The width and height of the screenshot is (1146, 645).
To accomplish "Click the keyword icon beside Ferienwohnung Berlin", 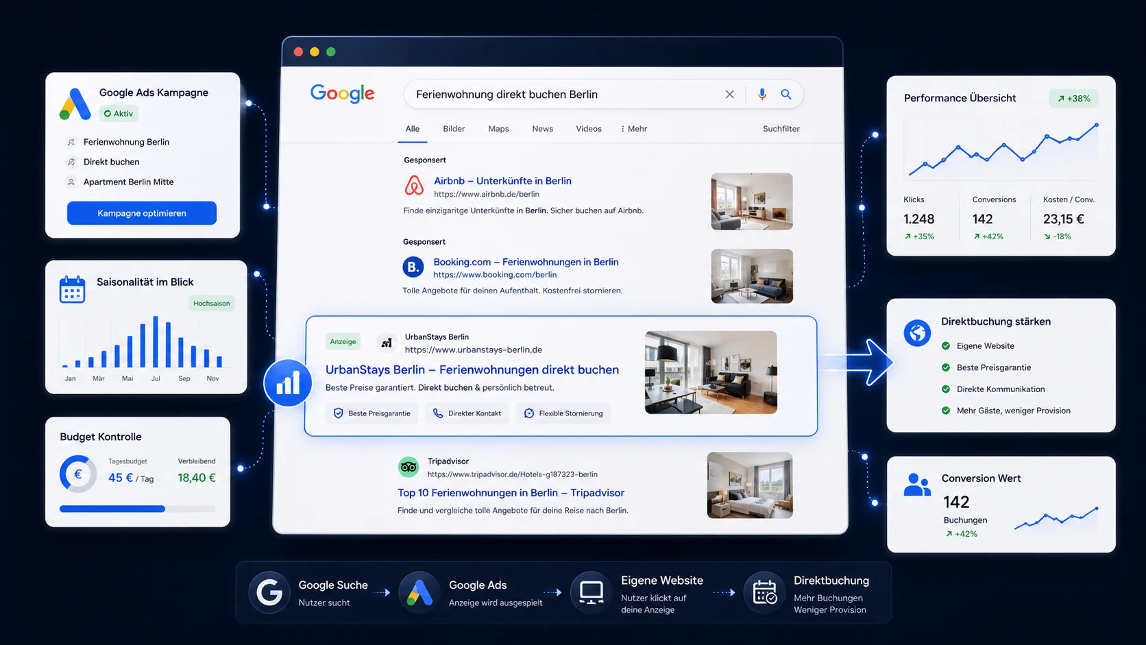I will click(71, 142).
